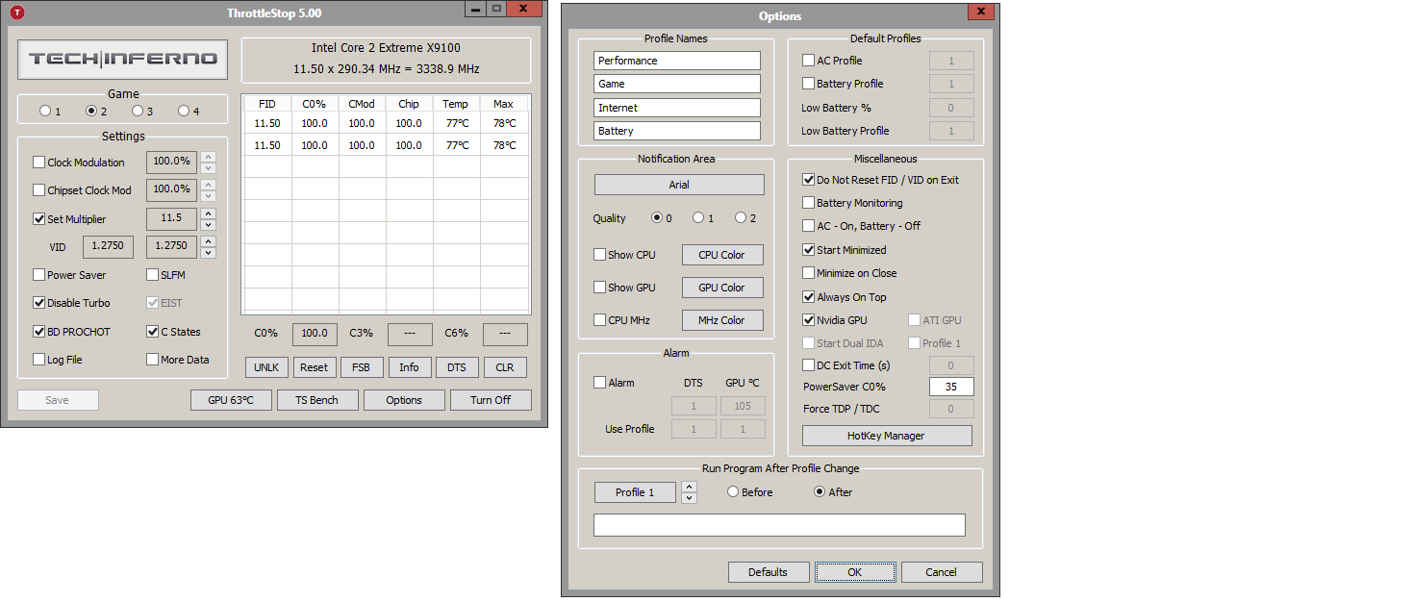The width and height of the screenshot is (1413, 602).
Task: Click the Internet profile name field
Action: (x=677, y=108)
